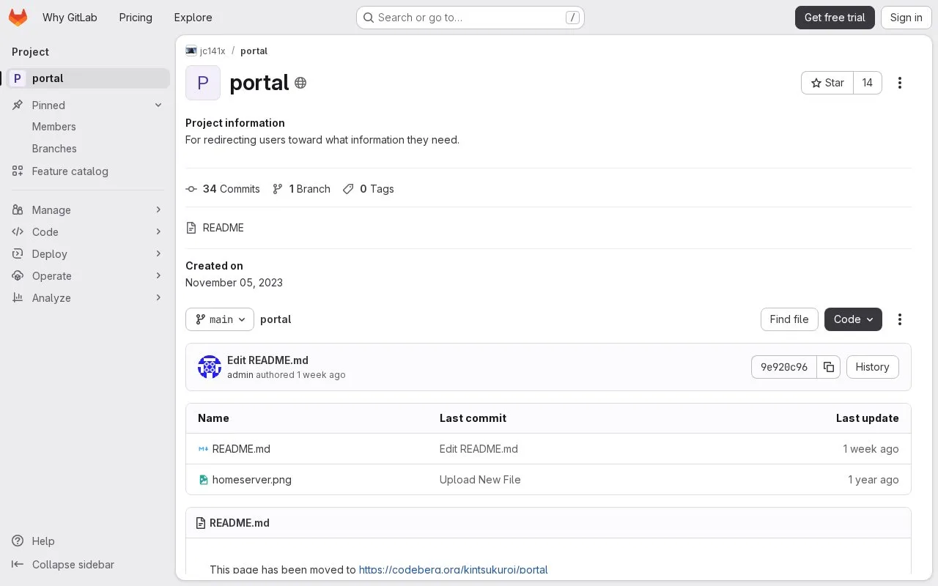The image size is (938, 586).
Task: Open Help from the question mark icon
Action: click(x=18, y=541)
